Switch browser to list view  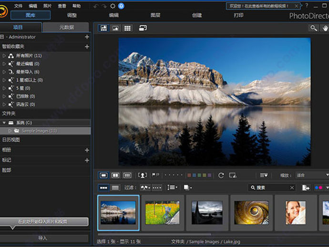coord(115,187)
